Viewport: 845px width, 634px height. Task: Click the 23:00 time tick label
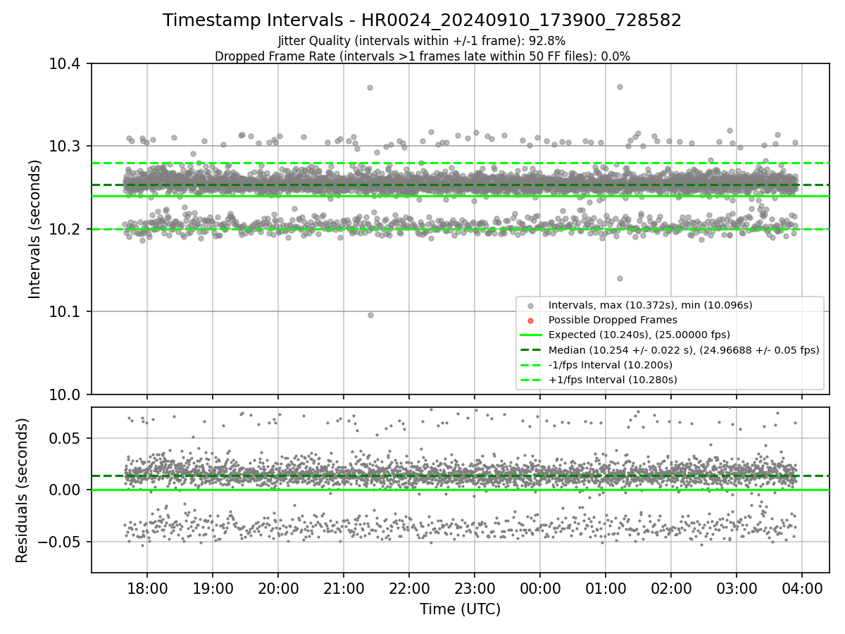[475, 588]
